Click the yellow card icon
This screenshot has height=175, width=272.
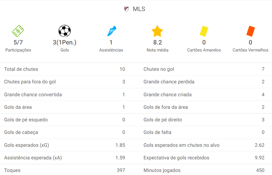click(204, 31)
